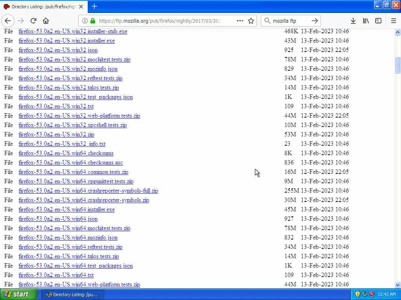Open win64.test_packages.json link
The height and width of the screenshot is (300, 401).
76,266
